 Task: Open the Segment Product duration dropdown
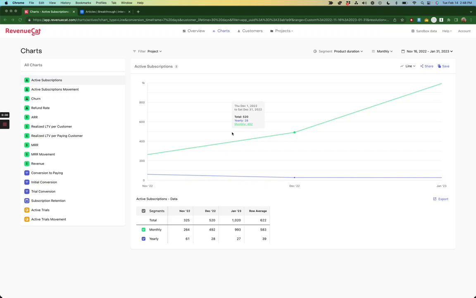click(348, 51)
